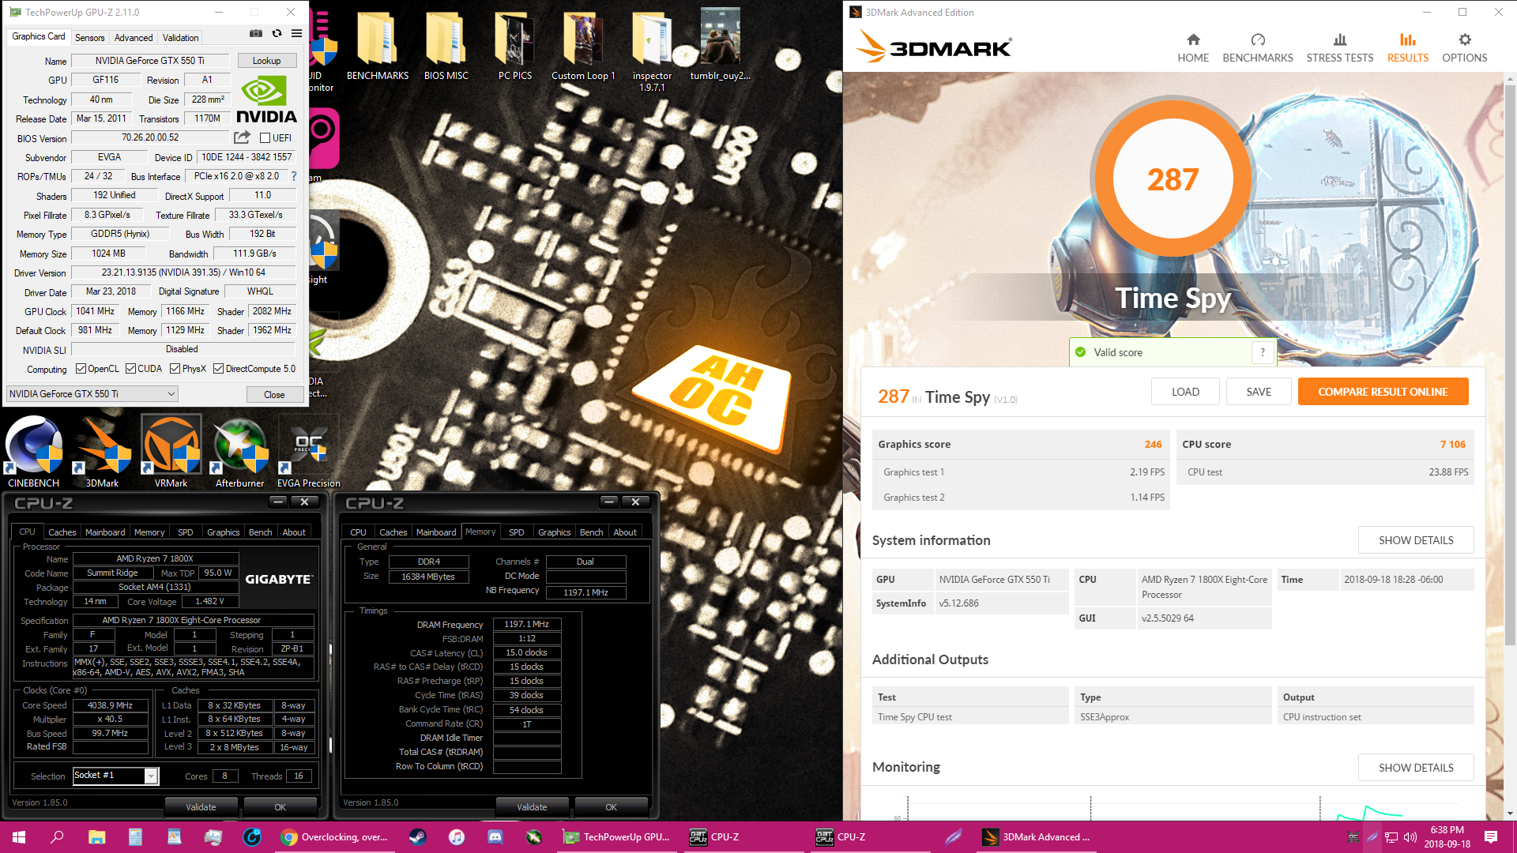Launch EVGA Precision desktop shortcut
1517x853 pixels.
coord(309,452)
